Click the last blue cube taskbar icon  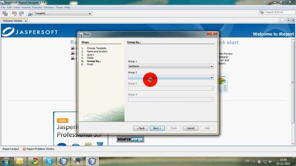[92, 161]
